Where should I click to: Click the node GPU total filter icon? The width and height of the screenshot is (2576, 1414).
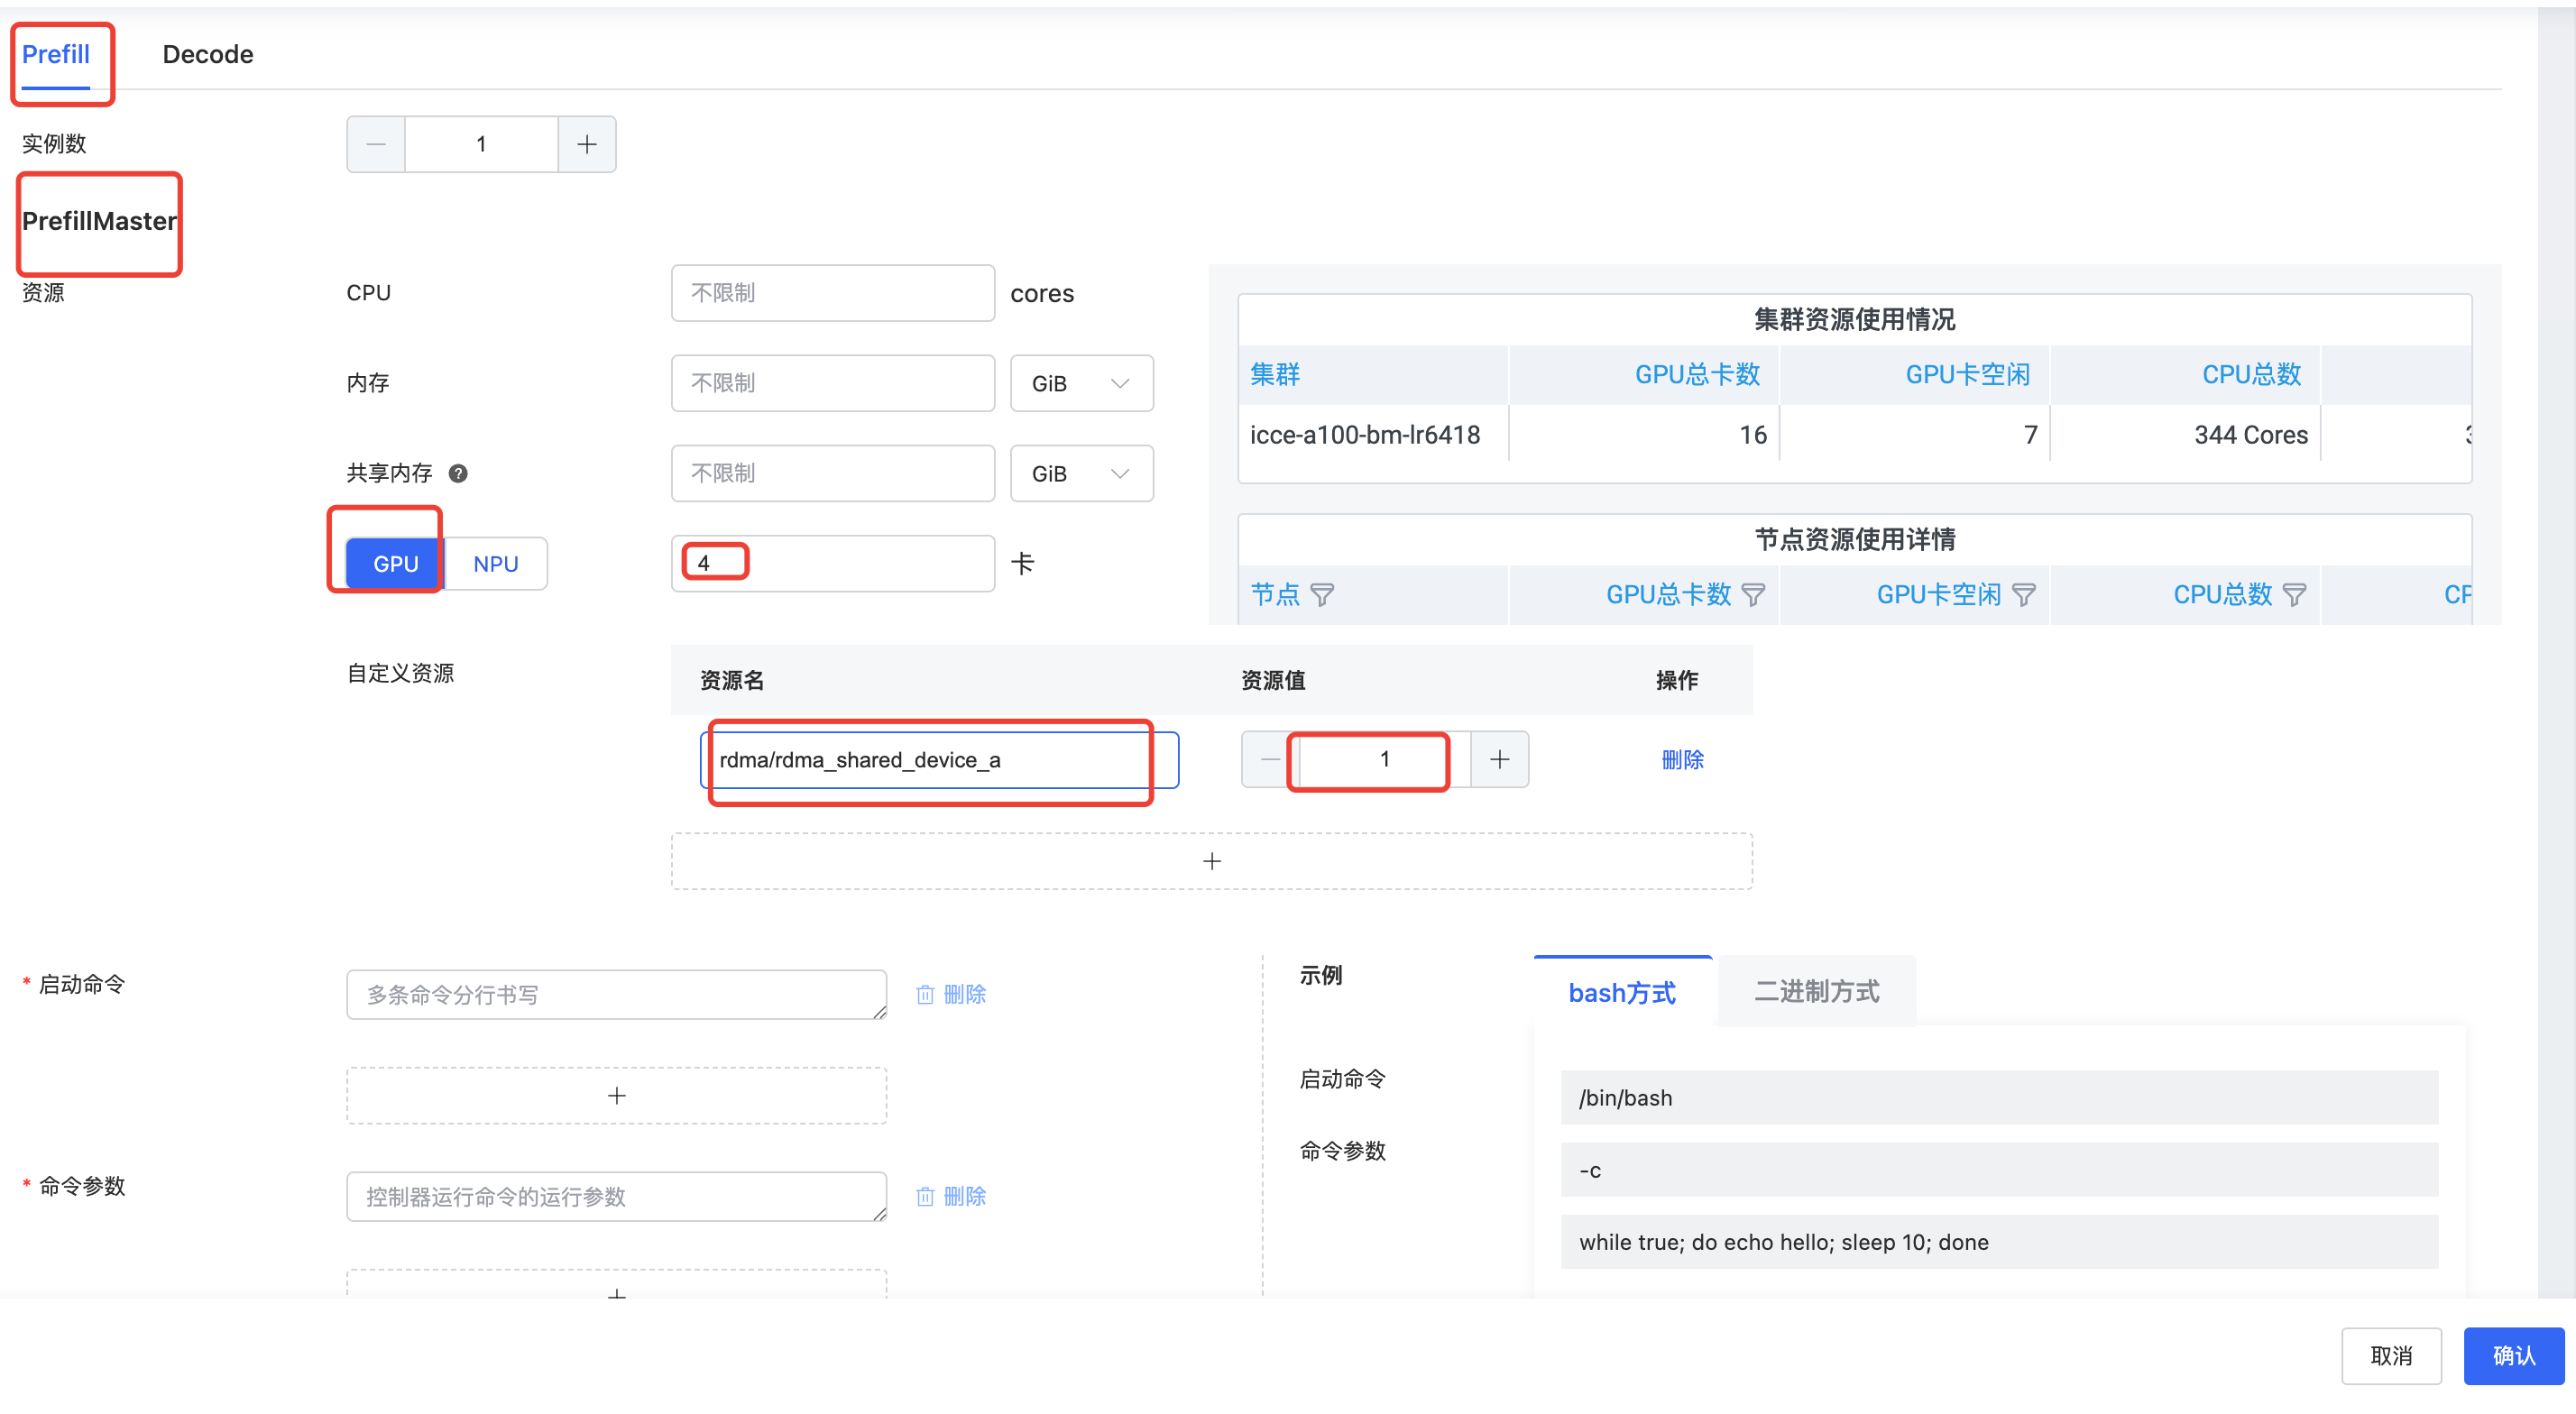point(1753,595)
